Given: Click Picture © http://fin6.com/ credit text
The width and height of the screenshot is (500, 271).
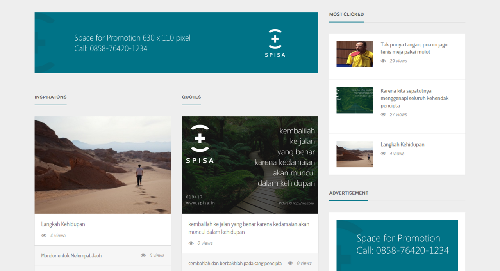Looking at the screenshot, I should 296,203.
